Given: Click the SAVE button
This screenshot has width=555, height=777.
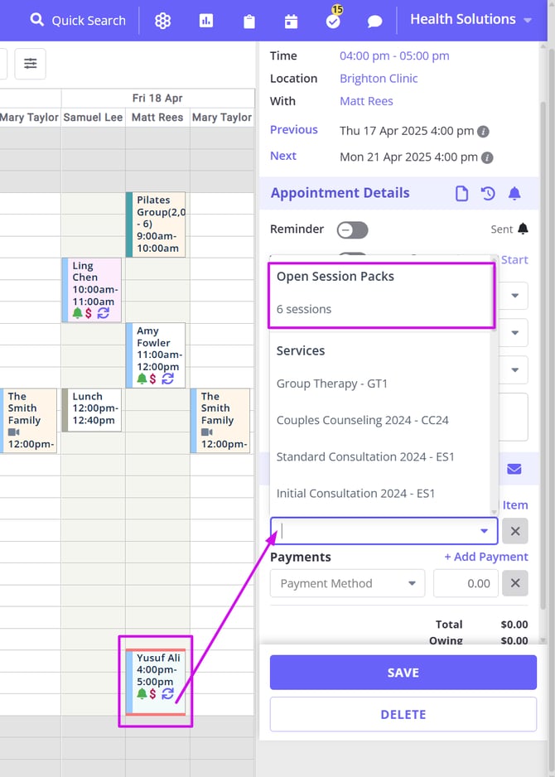Looking at the screenshot, I should pos(403,673).
